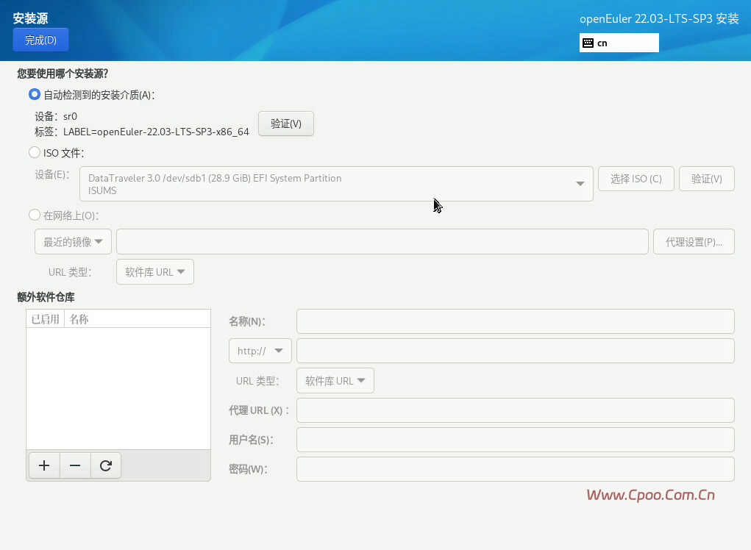Image resolution: width=751 pixels, height=550 pixels.
Task: Click the refresh icon to reload repository list
Action: pos(106,465)
